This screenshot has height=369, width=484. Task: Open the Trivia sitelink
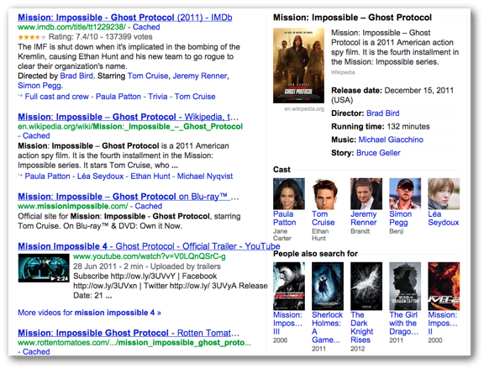pyautogui.click(x=158, y=97)
